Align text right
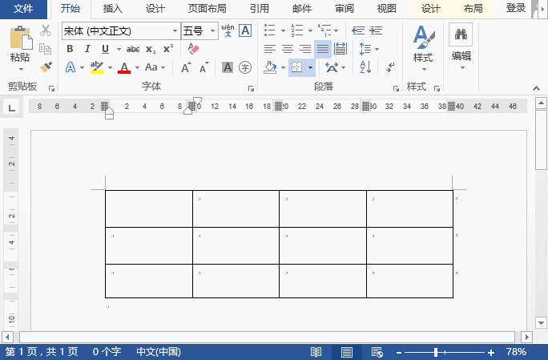This screenshot has height=360, width=548. pyautogui.click(x=305, y=49)
